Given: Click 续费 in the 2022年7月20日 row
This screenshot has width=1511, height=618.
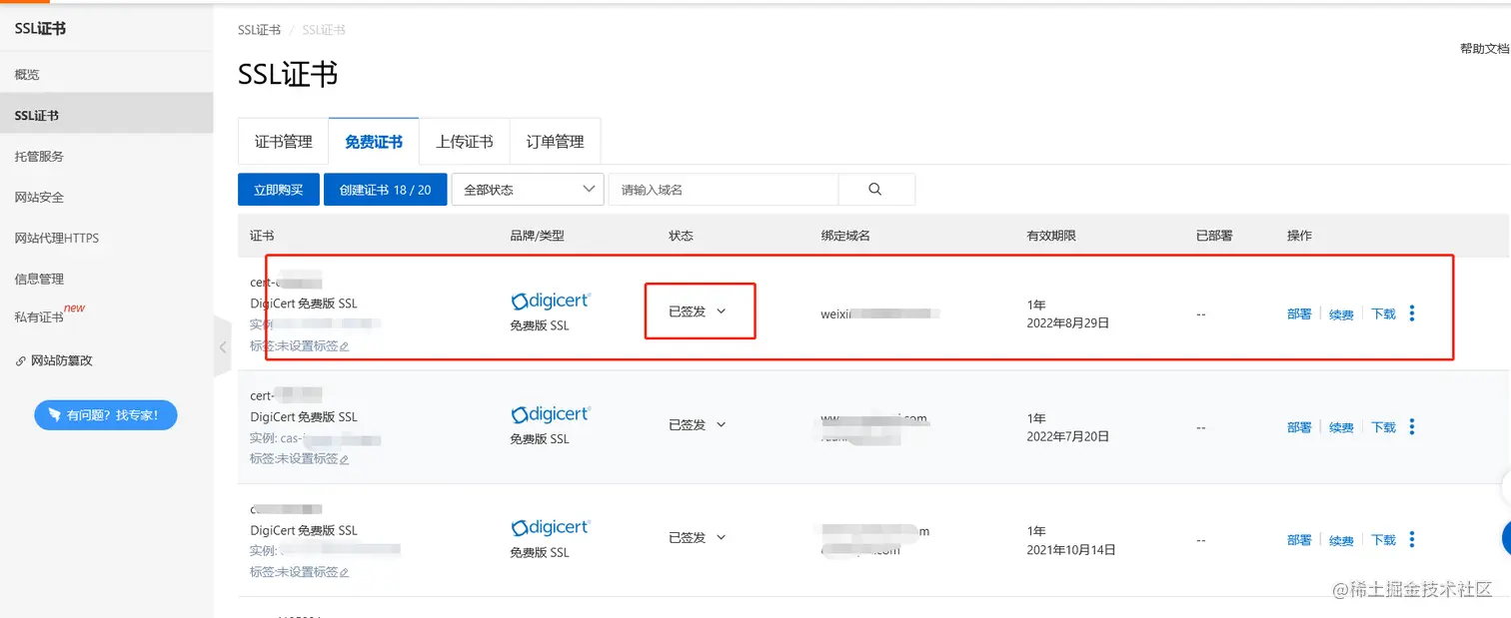Looking at the screenshot, I should click(x=1341, y=427).
